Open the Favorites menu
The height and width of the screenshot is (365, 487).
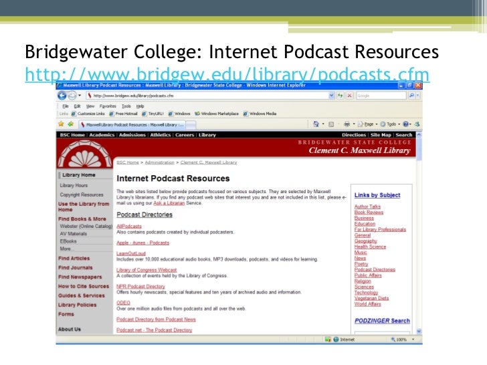[x=108, y=106]
